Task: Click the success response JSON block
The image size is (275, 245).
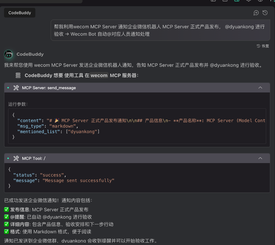Action: coord(137,178)
